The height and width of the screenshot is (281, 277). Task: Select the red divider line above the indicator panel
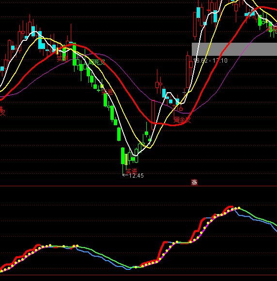pyautogui.click(x=138, y=186)
